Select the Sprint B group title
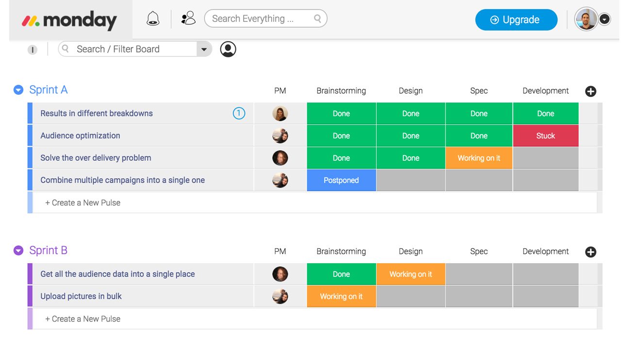Image resolution: width=631 pixels, height=340 pixels. click(x=48, y=250)
